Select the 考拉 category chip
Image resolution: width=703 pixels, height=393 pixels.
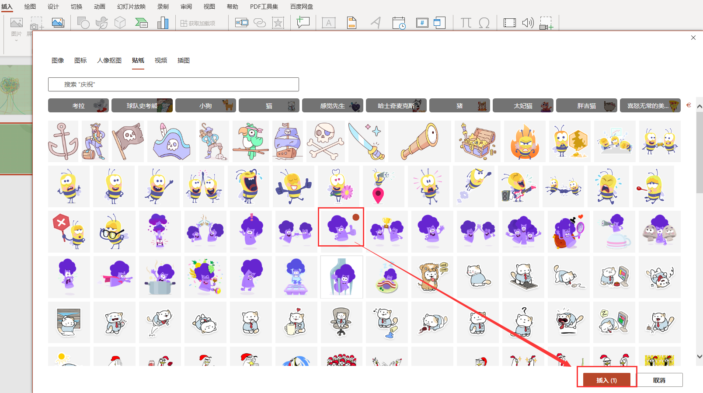(79, 106)
